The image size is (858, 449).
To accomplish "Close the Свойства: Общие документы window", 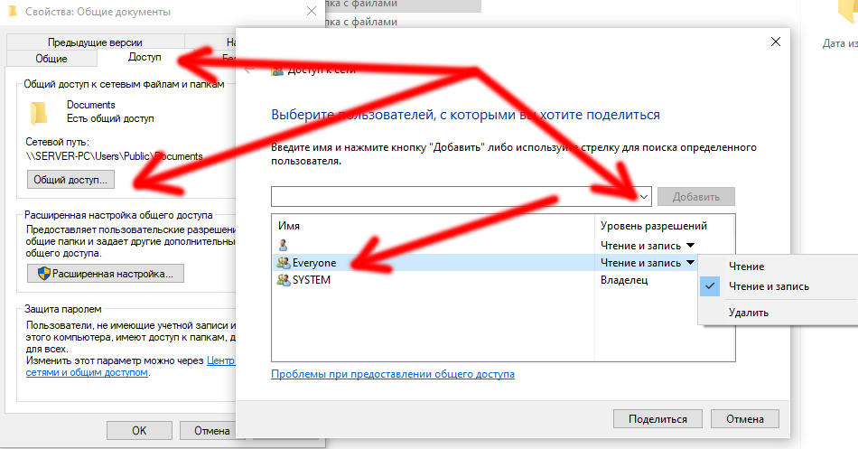I will click(312, 11).
